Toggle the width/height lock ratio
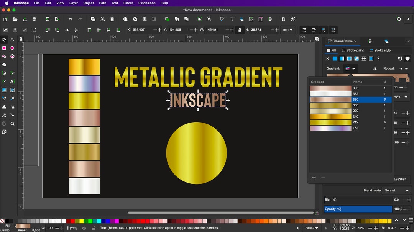 (x=240, y=30)
